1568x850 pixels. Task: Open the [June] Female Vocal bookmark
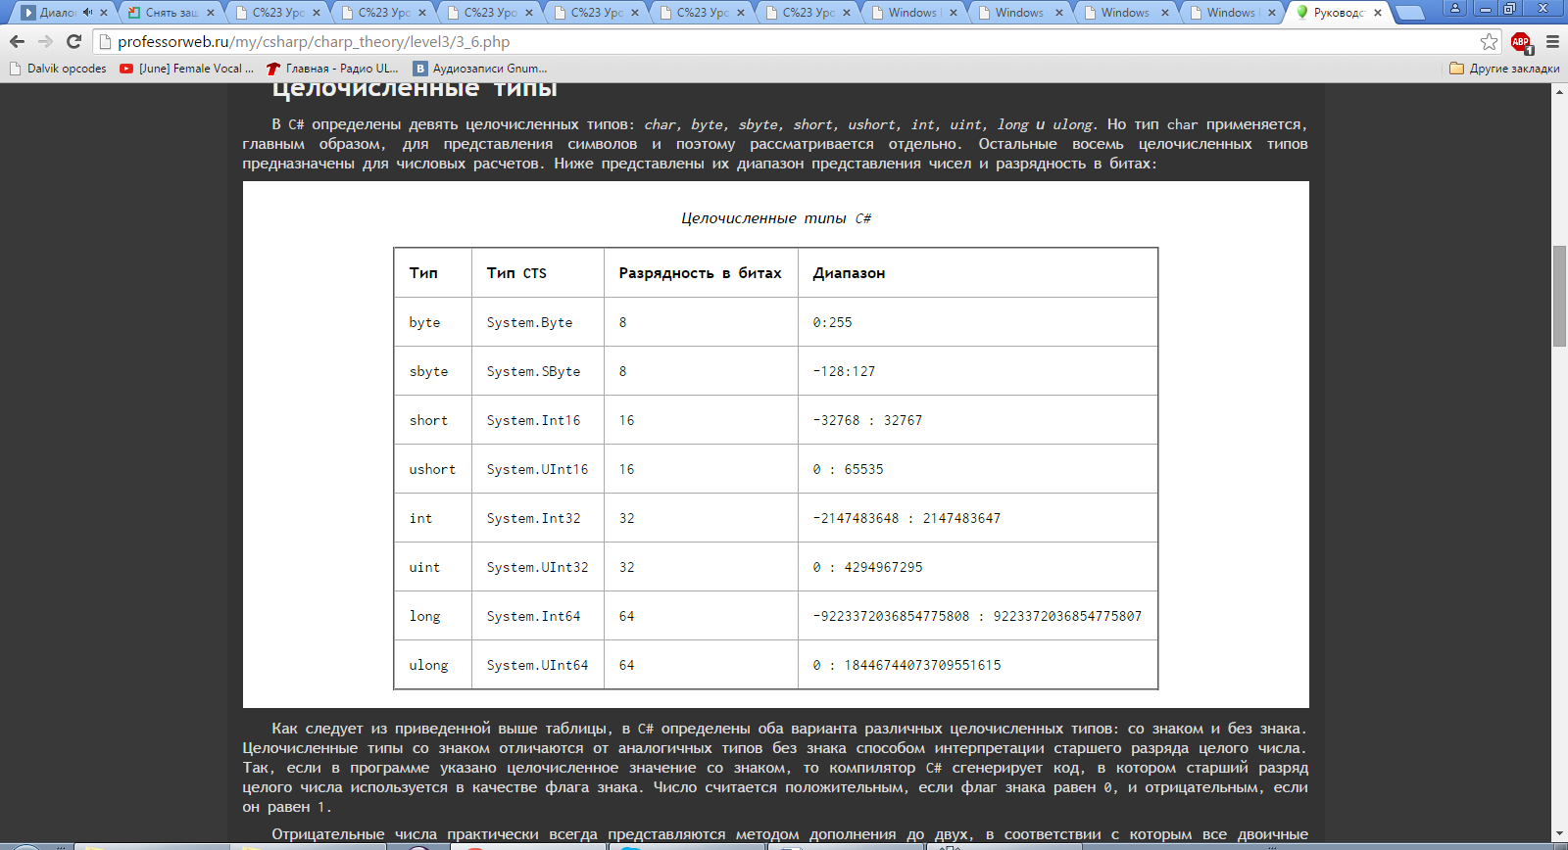pyautogui.click(x=186, y=69)
